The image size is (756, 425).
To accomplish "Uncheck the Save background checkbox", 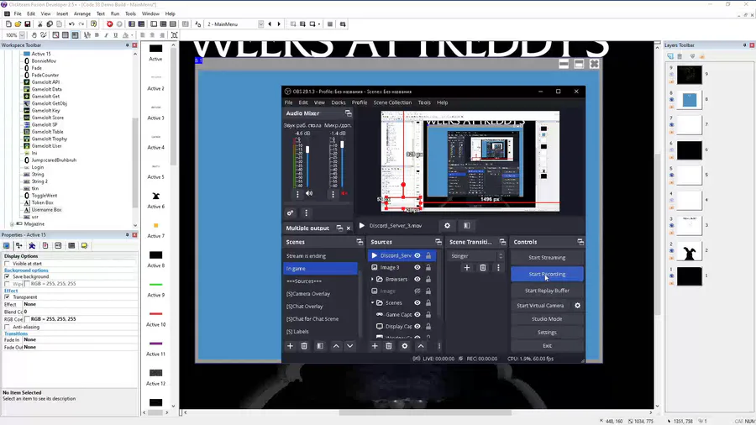I will pos(8,276).
